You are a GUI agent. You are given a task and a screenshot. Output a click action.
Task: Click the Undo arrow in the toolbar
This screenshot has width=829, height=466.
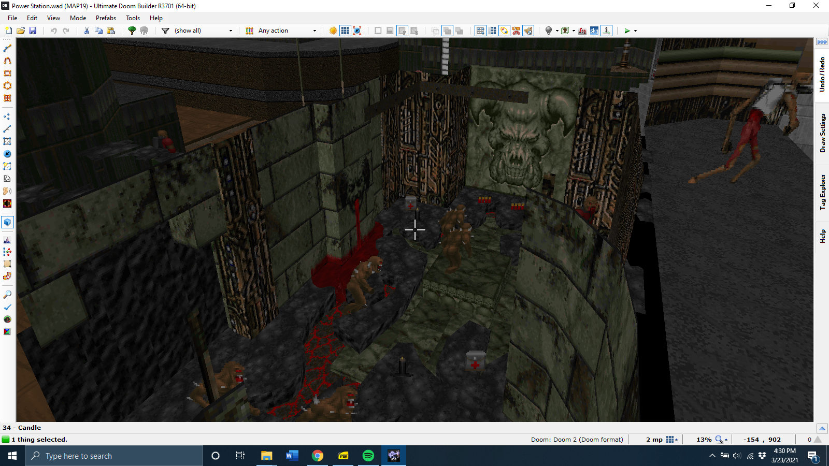pos(53,31)
